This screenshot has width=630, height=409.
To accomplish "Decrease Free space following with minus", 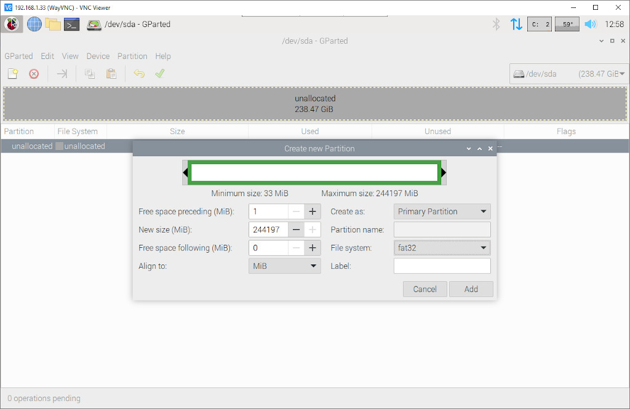I will [296, 248].
